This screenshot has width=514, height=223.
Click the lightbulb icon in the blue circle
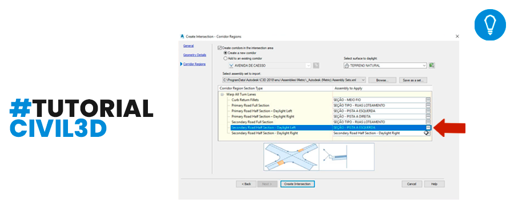tap(490, 25)
